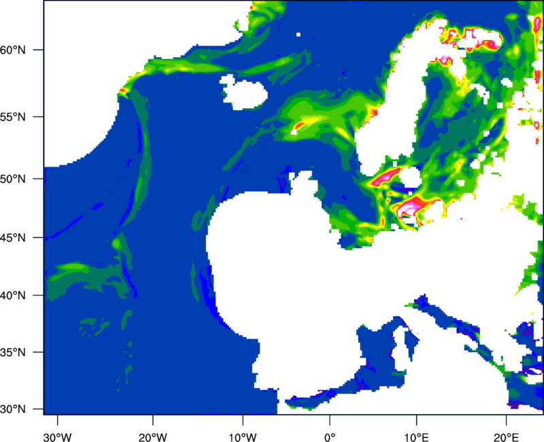Click the 20°E longitude label
Screen dimensions: 544x442
506,437
